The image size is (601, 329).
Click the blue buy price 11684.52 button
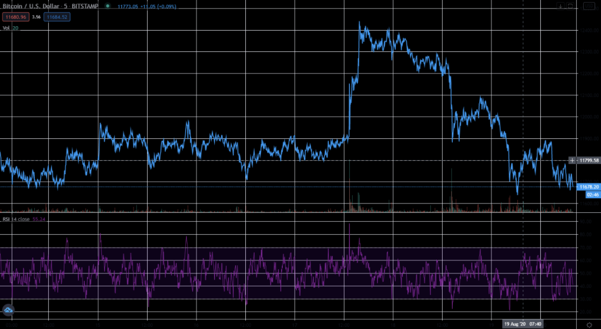coord(57,17)
